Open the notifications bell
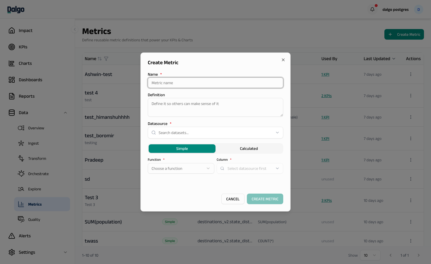This screenshot has height=264, width=431. pos(372,9)
